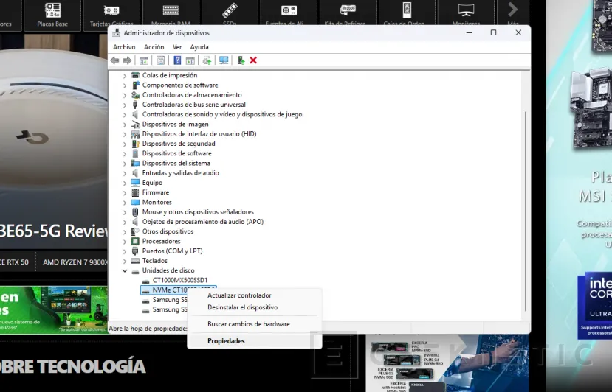Toggle the show/hide console tree toolbar icon
Image resolution: width=612 pixels, height=392 pixels.
tap(144, 60)
